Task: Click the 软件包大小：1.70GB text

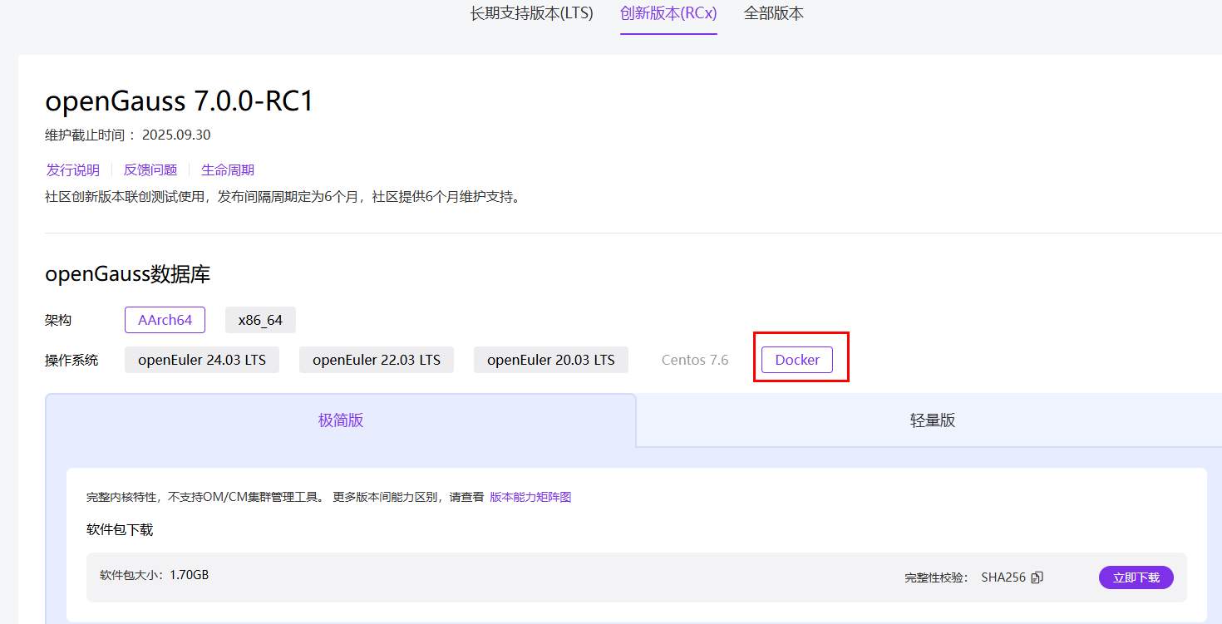Action: [x=155, y=574]
